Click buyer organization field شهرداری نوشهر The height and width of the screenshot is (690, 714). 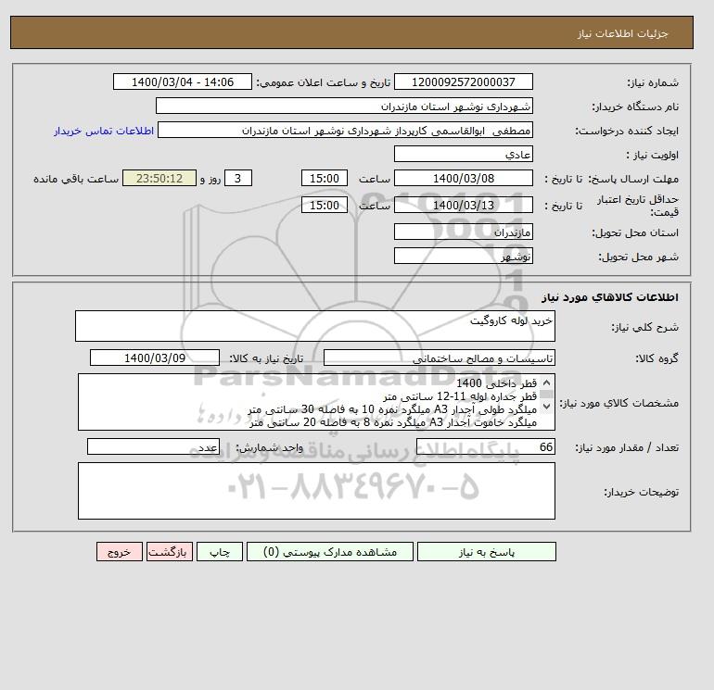click(x=344, y=107)
